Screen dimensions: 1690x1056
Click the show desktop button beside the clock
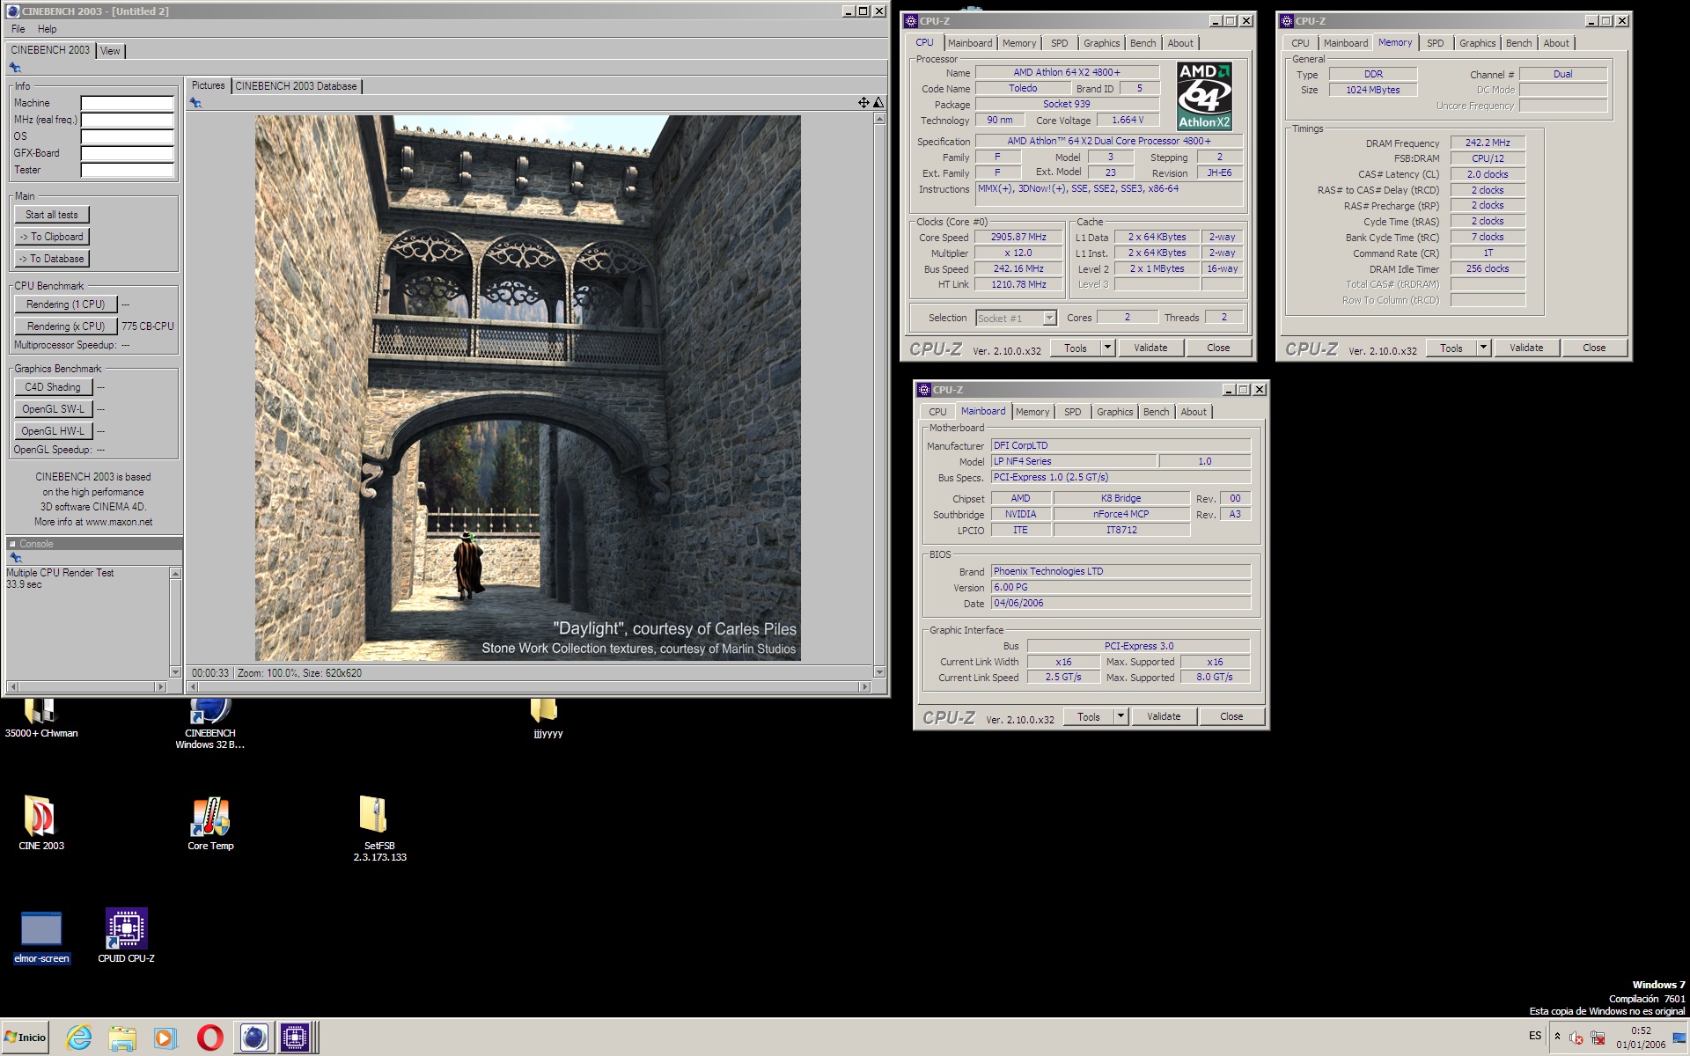click(1682, 1038)
